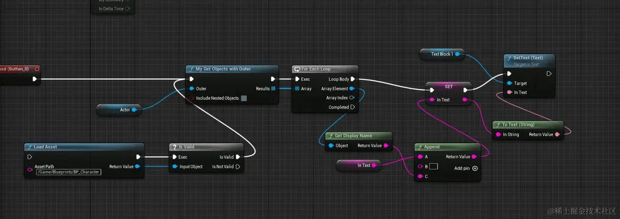Click the Is Valid Exec input pin
Viewport: 620px width, 219px height.
pyautogui.click(x=174, y=157)
